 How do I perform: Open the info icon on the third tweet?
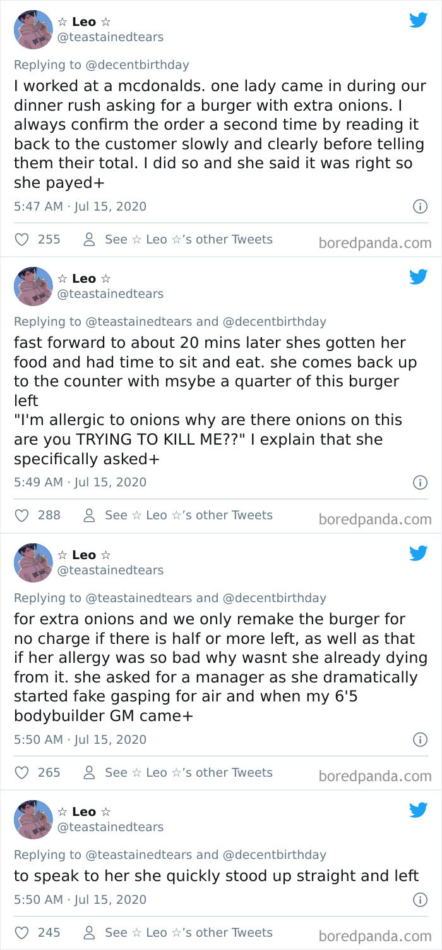tap(420, 740)
